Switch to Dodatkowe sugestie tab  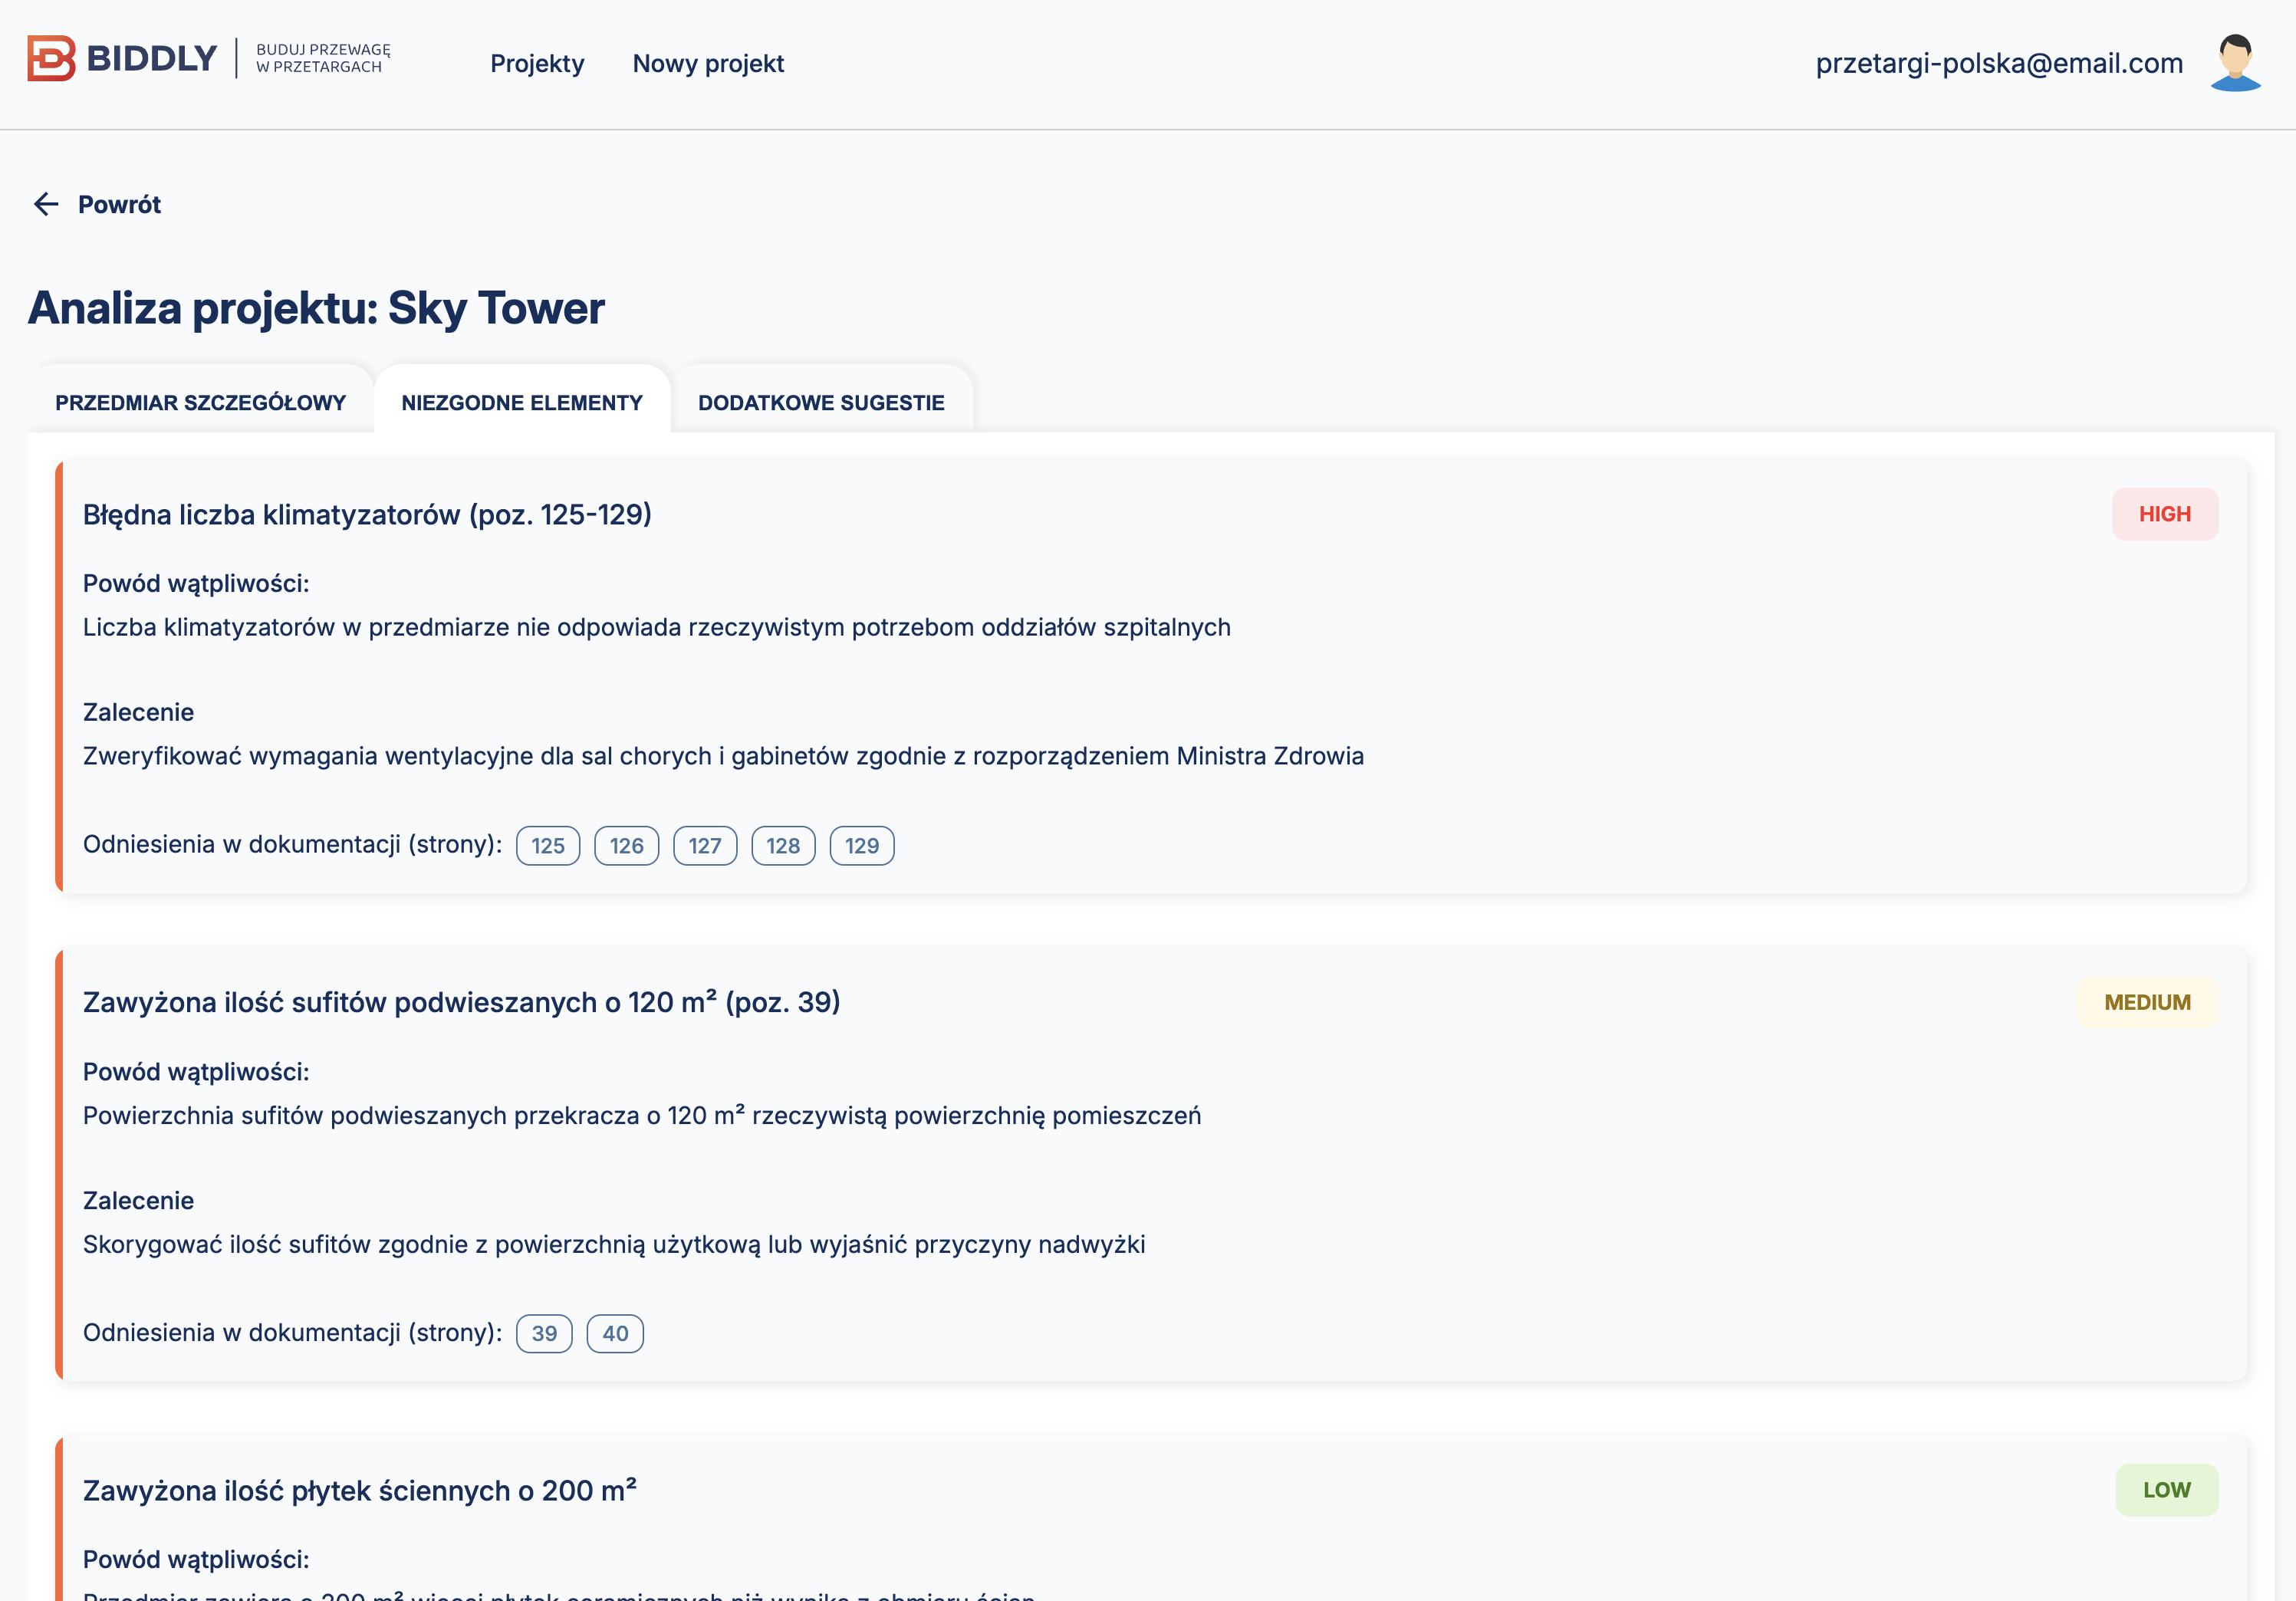(x=821, y=402)
